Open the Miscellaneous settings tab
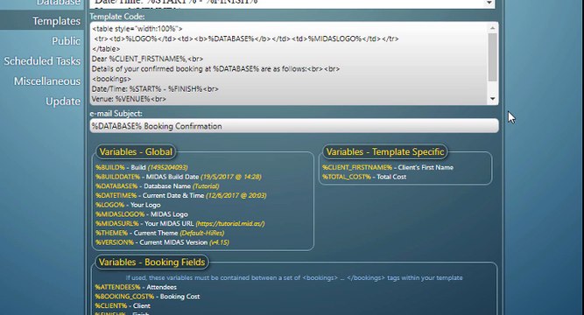This screenshot has width=584, height=315. 47,81
